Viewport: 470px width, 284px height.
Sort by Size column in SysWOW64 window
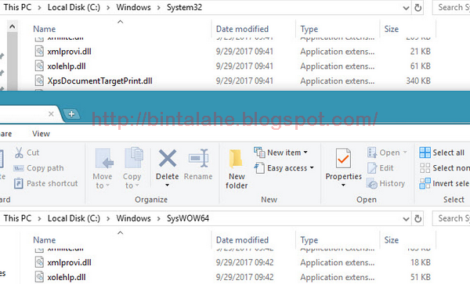(392, 240)
